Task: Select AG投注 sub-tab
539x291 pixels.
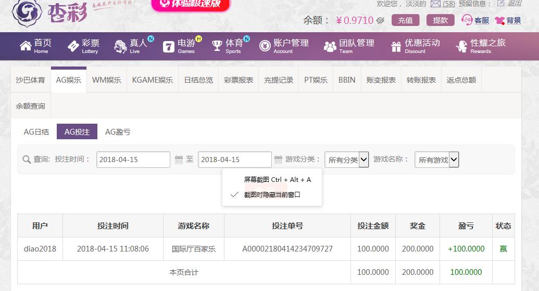Action: coord(77,132)
